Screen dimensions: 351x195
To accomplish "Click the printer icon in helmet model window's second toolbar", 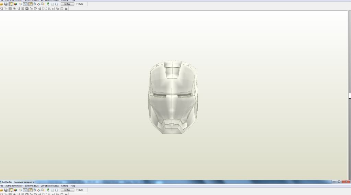I will 66,9.
